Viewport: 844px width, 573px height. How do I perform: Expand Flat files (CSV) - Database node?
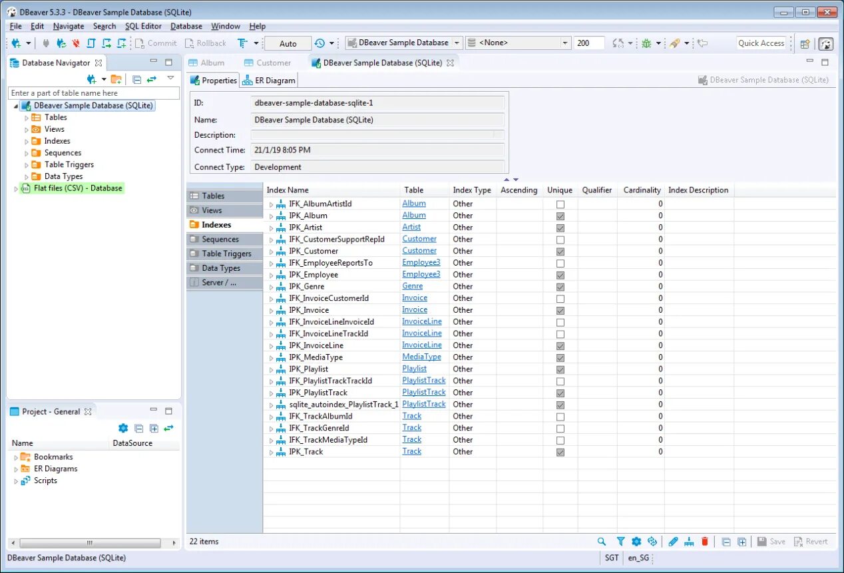click(x=17, y=189)
